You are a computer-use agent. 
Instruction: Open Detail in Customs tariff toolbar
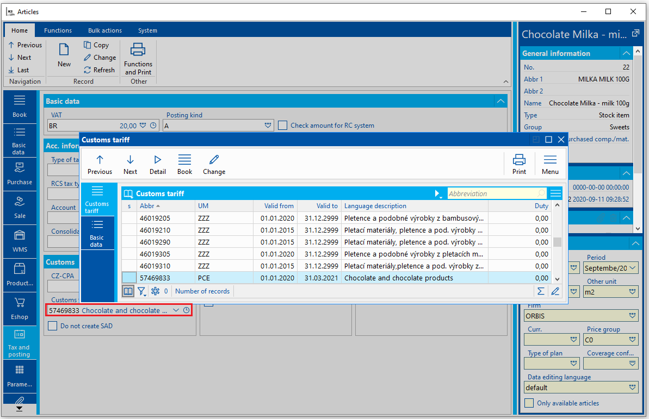pyautogui.click(x=157, y=165)
